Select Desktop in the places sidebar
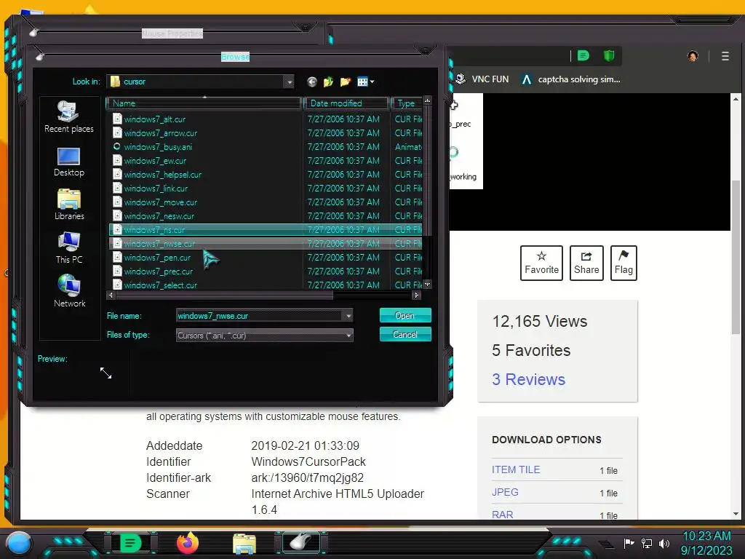The height and width of the screenshot is (559, 745). pyautogui.click(x=69, y=162)
